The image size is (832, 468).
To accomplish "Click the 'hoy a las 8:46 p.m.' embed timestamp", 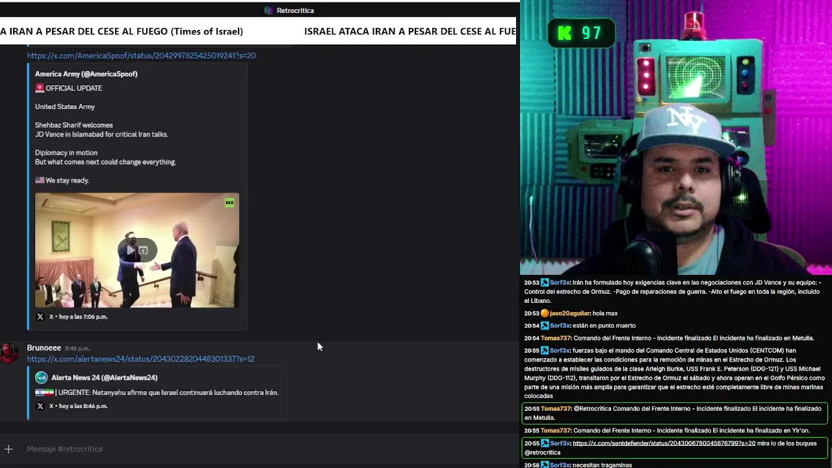I will (x=83, y=406).
